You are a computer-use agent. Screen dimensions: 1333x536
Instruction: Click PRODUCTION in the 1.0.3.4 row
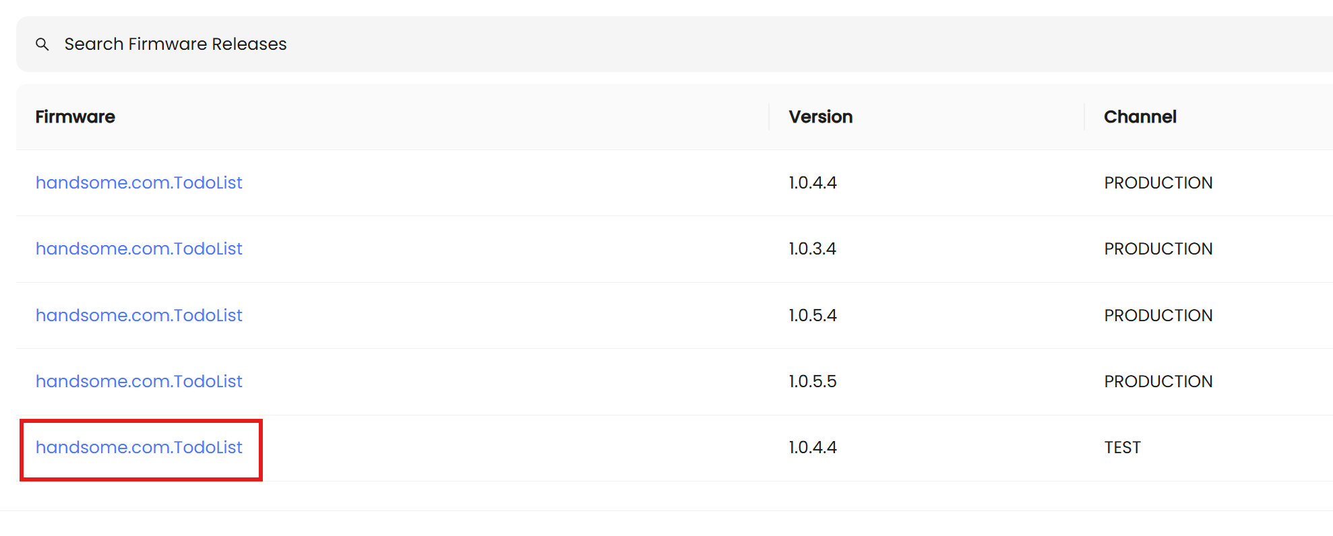[x=1158, y=249]
